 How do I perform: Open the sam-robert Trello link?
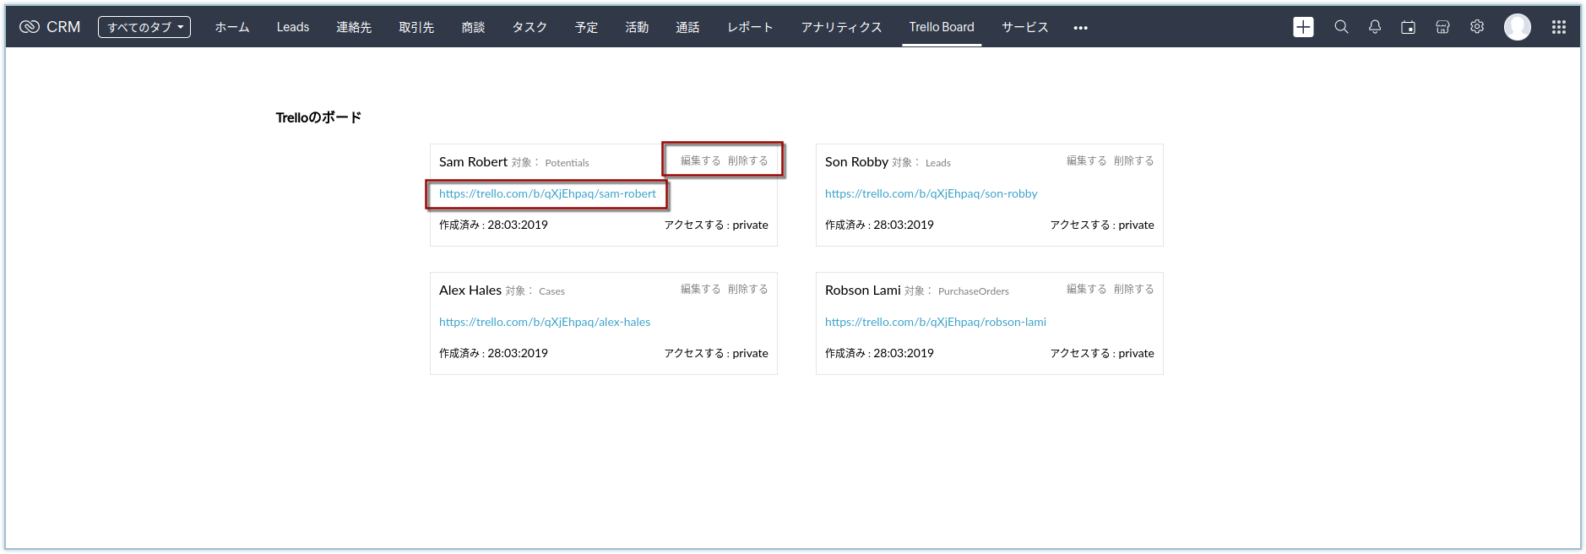[x=547, y=193]
